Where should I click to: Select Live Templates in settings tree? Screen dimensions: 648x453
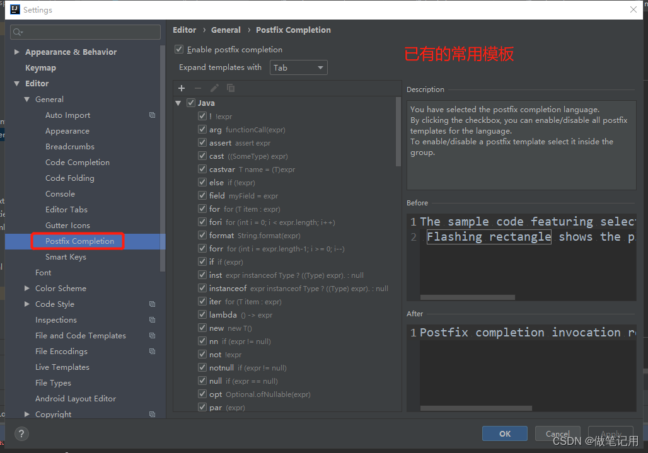(62, 367)
